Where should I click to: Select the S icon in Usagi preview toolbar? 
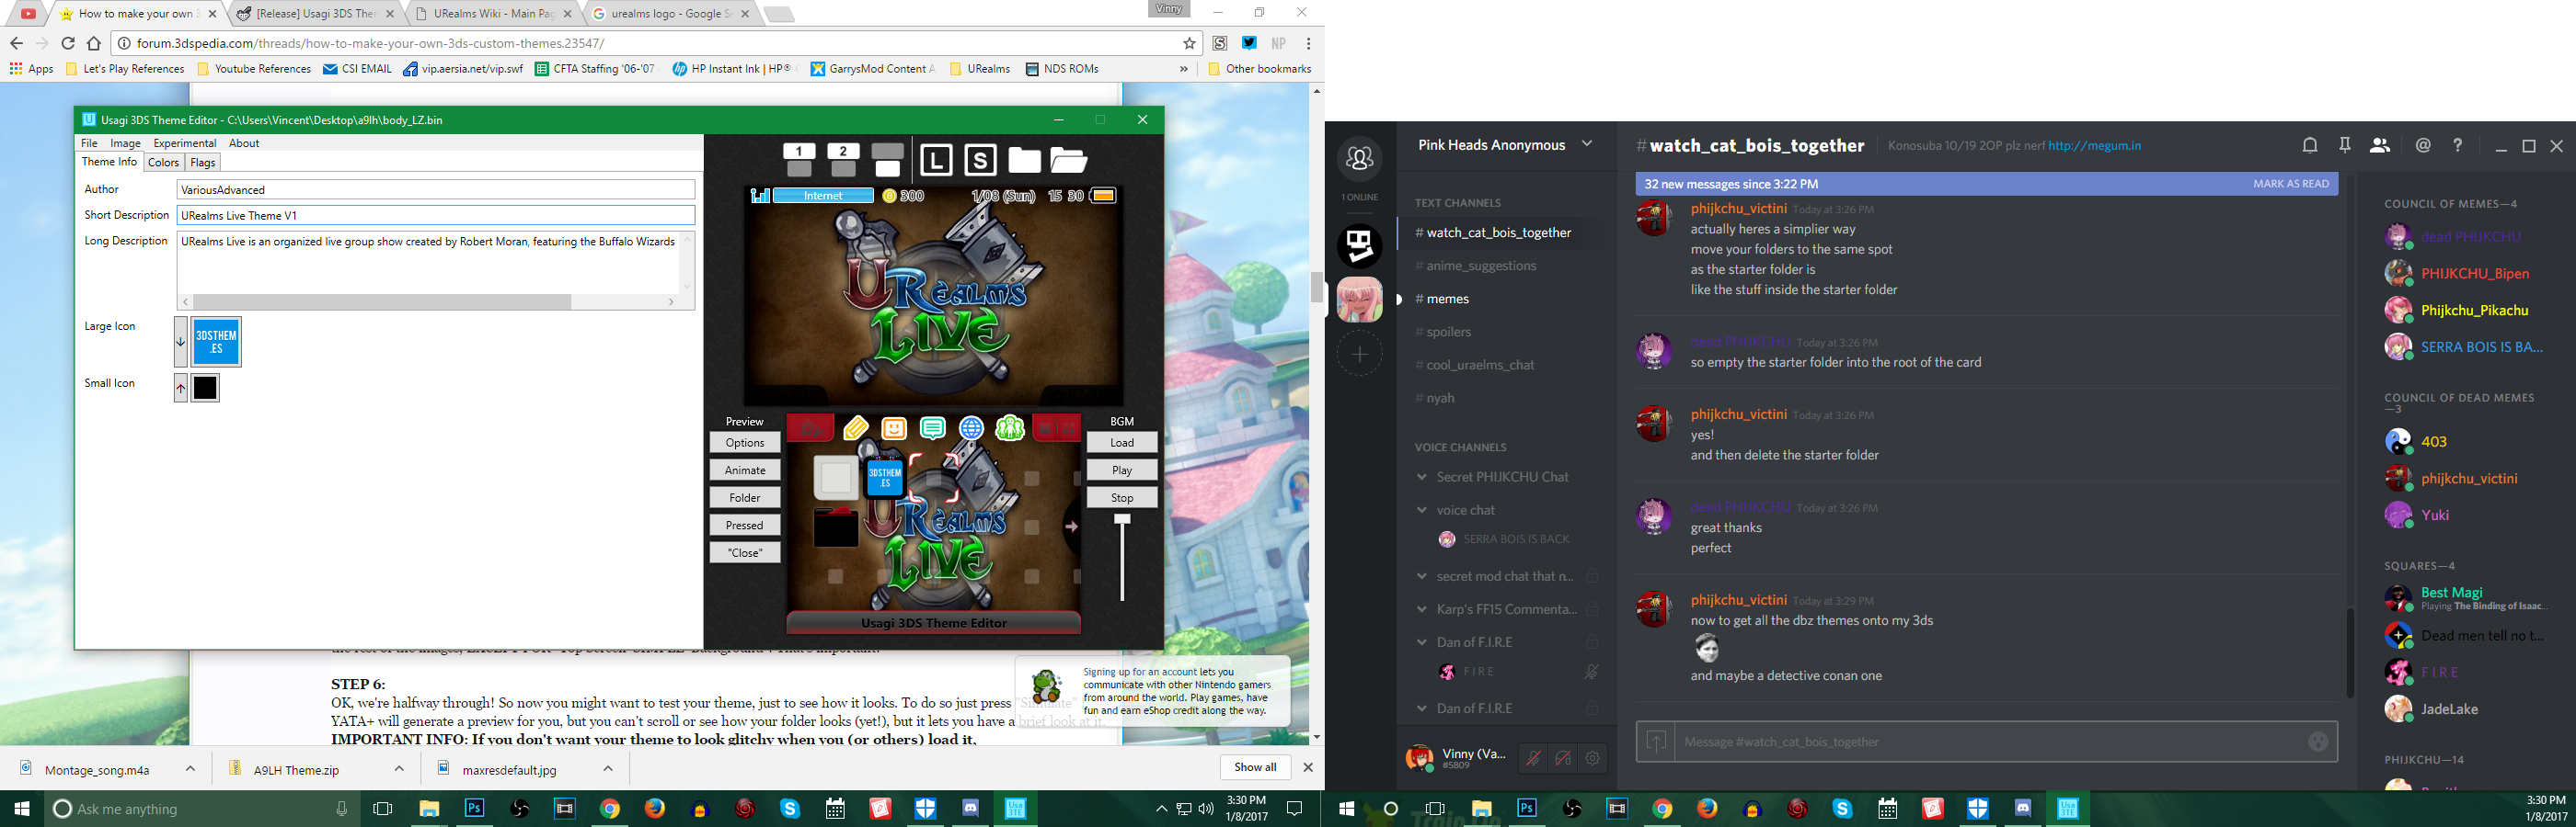(x=980, y=160)
